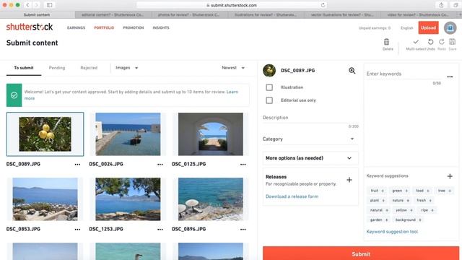Open the Newest sort dropdown
The width and height of the screenshot is (462, 260).
point(233,68)
